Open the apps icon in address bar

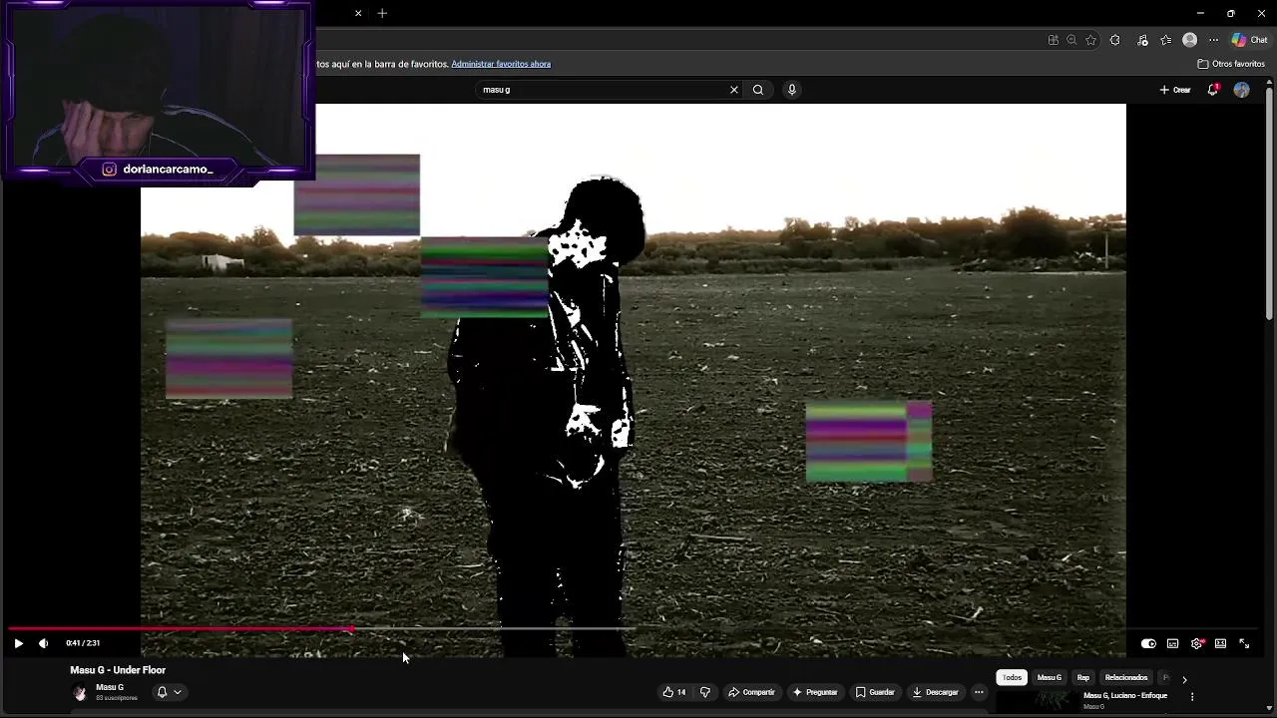click(1053, 40)
